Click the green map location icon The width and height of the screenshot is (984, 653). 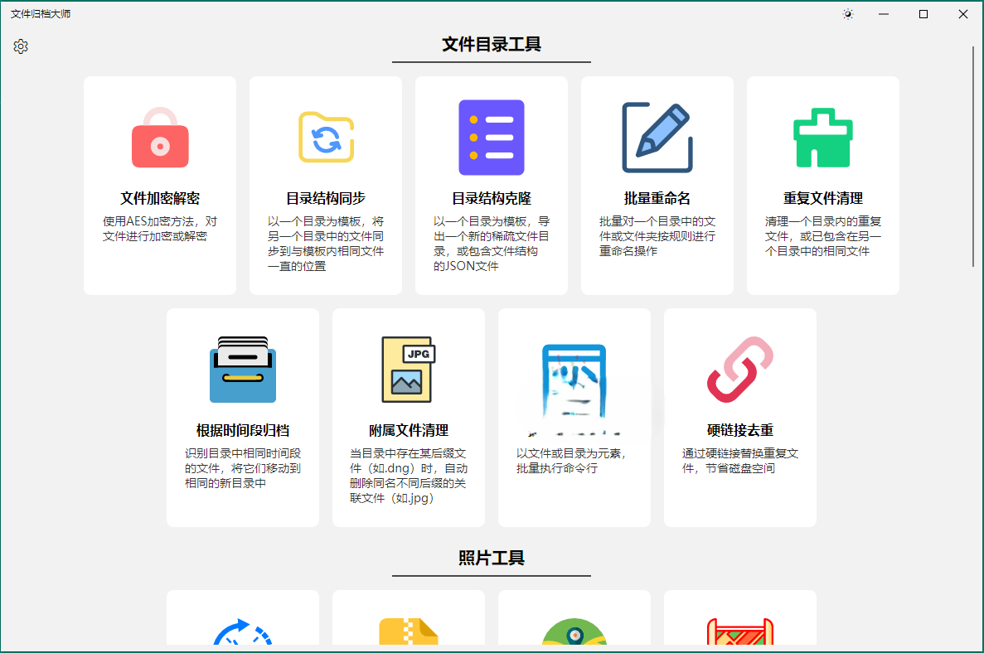574,631
